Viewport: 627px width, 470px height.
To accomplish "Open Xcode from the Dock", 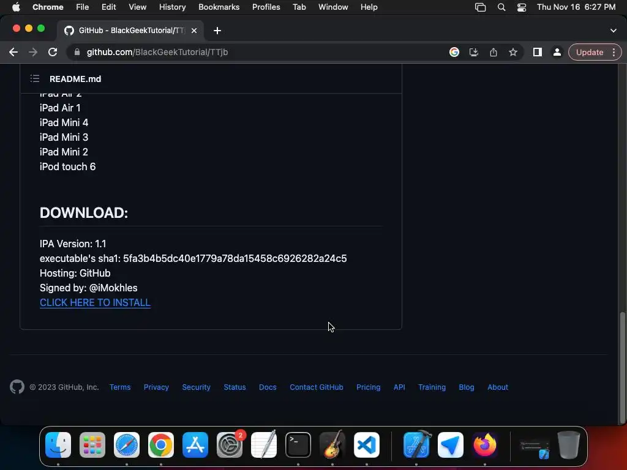I will (x=416, y=444).
